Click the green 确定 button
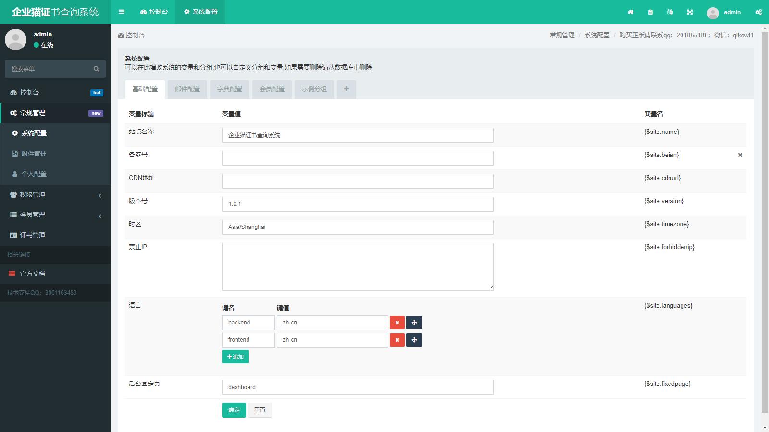The image size is (769, 432). point(234,410)
